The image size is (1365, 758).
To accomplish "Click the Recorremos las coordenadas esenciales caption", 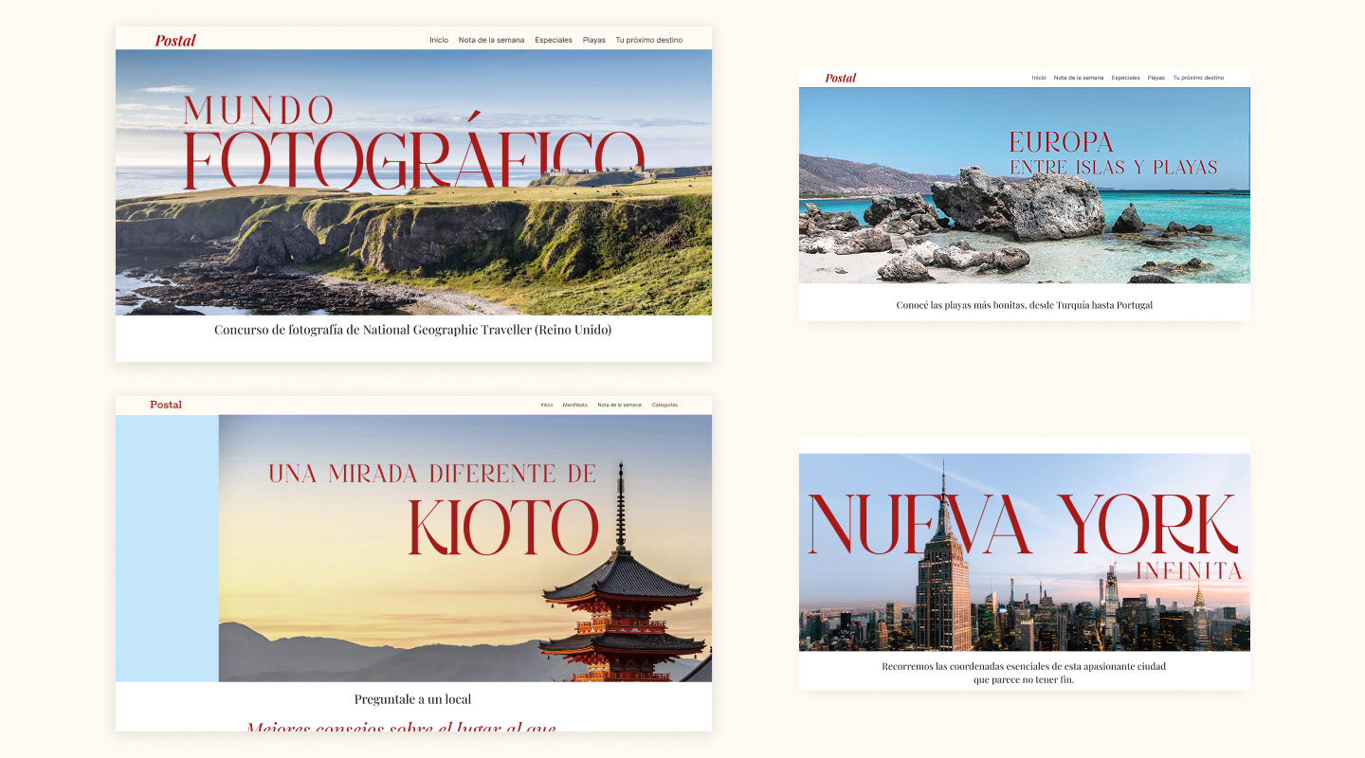I will [x=1024, y=673].
